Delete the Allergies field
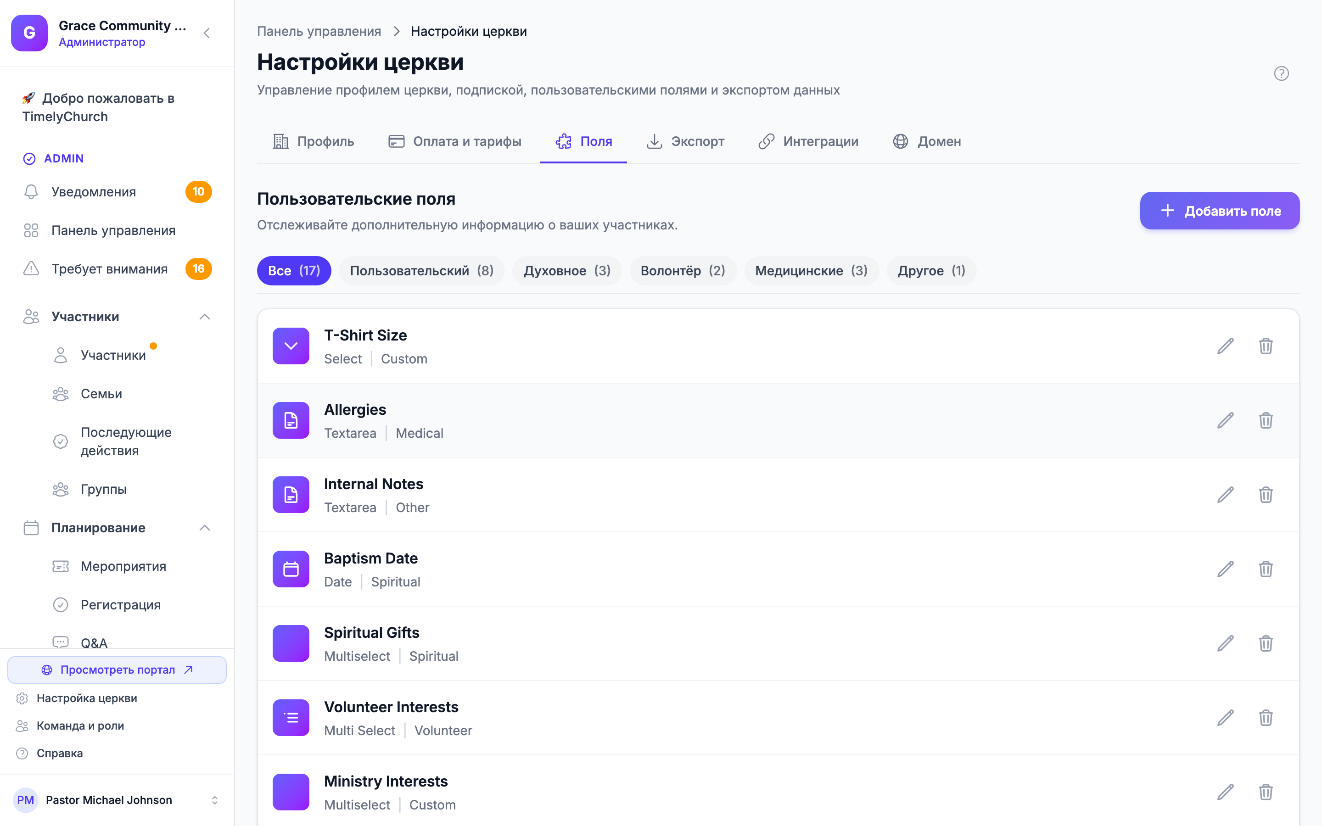 point(1266,420)
